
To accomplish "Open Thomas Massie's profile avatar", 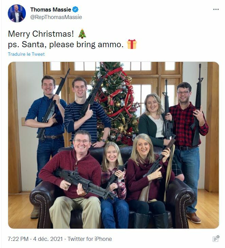I will tap(17, 13).
